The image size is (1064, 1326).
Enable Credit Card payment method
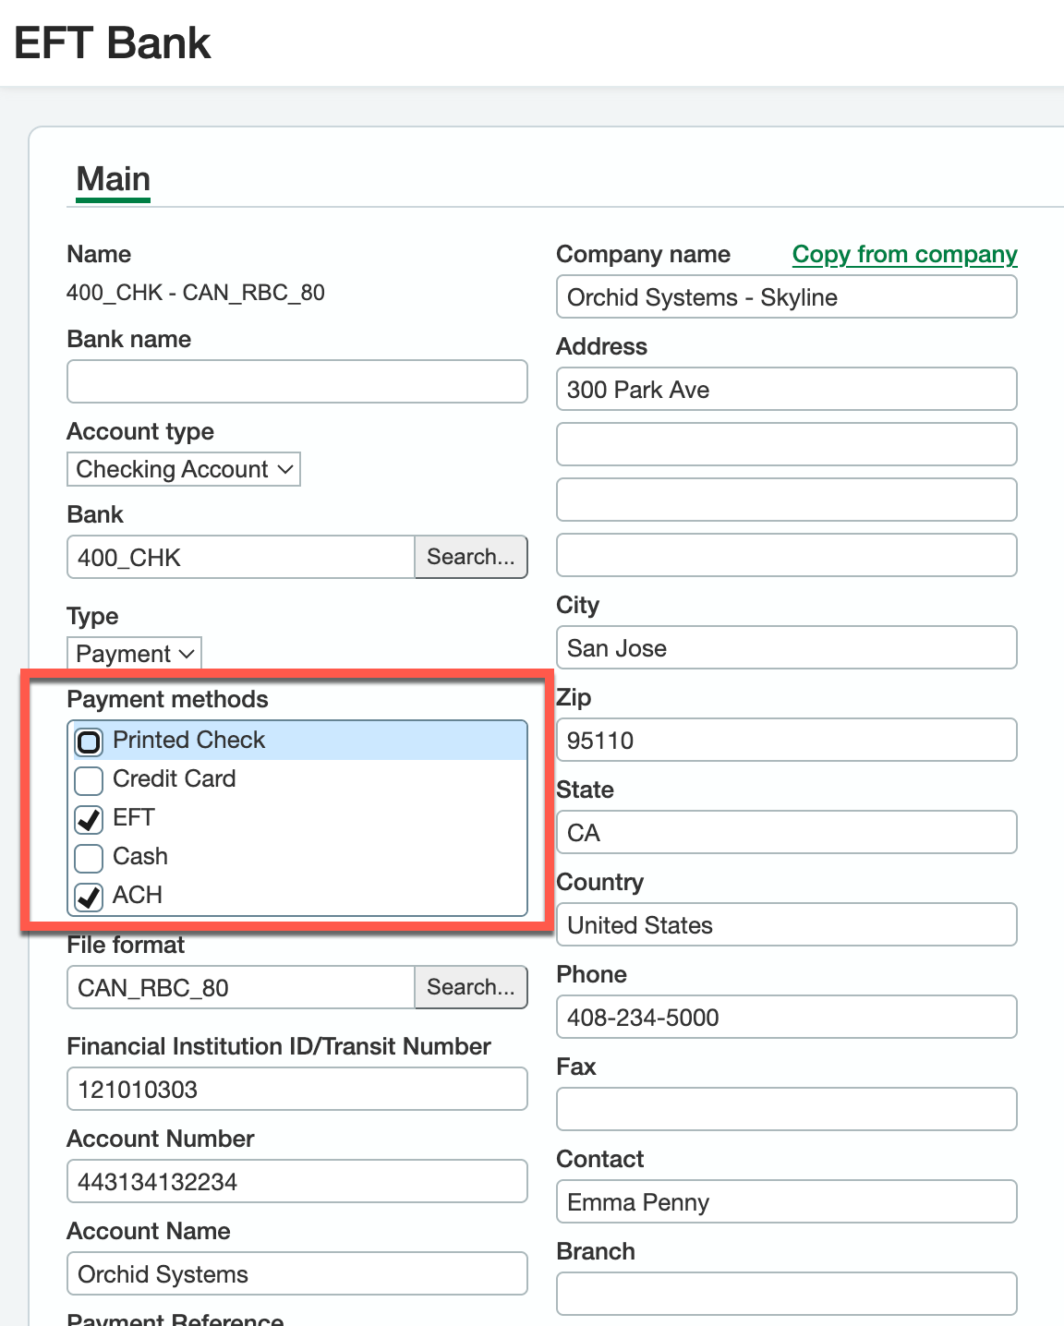90,780
